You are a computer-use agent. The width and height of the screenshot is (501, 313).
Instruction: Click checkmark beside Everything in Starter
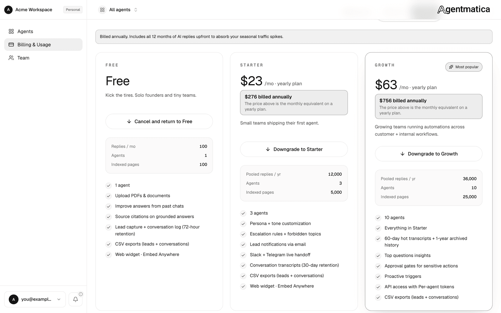point(378,228)
